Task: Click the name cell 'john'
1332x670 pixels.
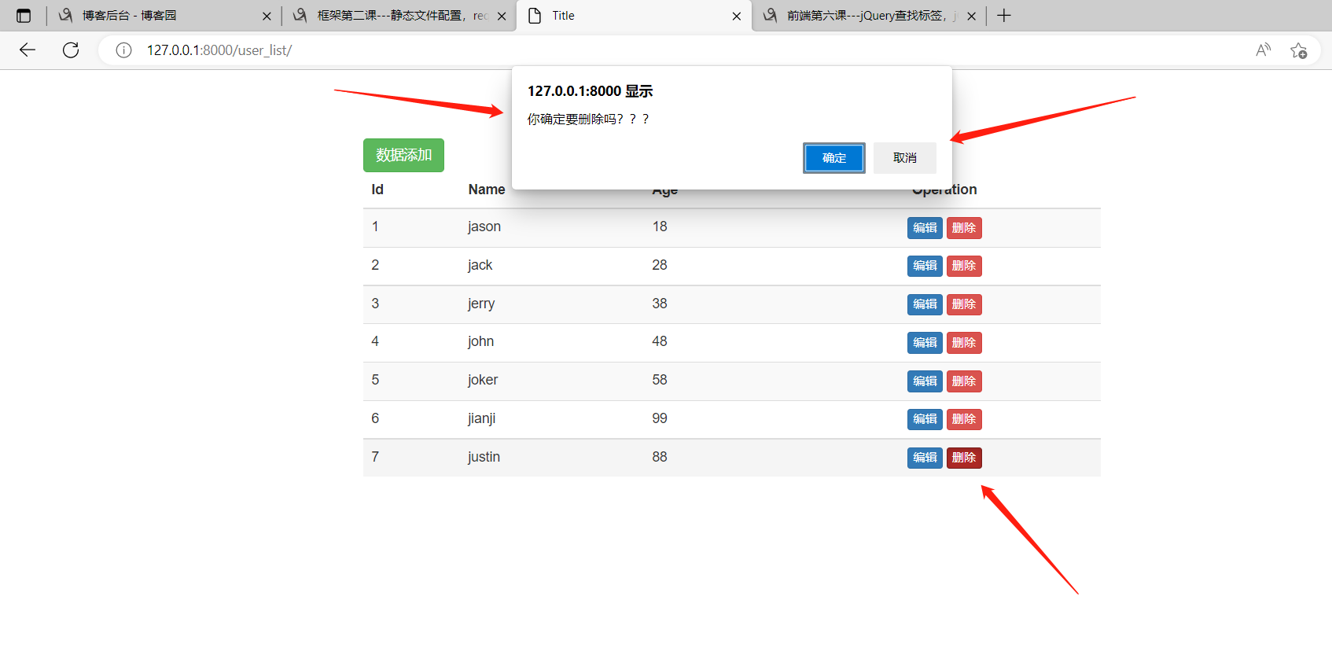Action: pyautogui.click(x=480, y=341)
